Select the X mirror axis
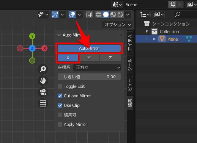The height and width of the screenshot is (143, 197). (68, 58)
